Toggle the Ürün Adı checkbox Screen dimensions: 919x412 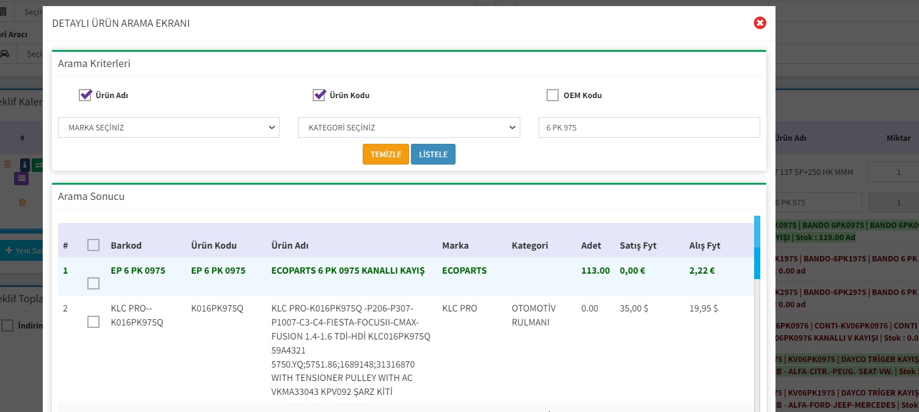coord(85,95)
